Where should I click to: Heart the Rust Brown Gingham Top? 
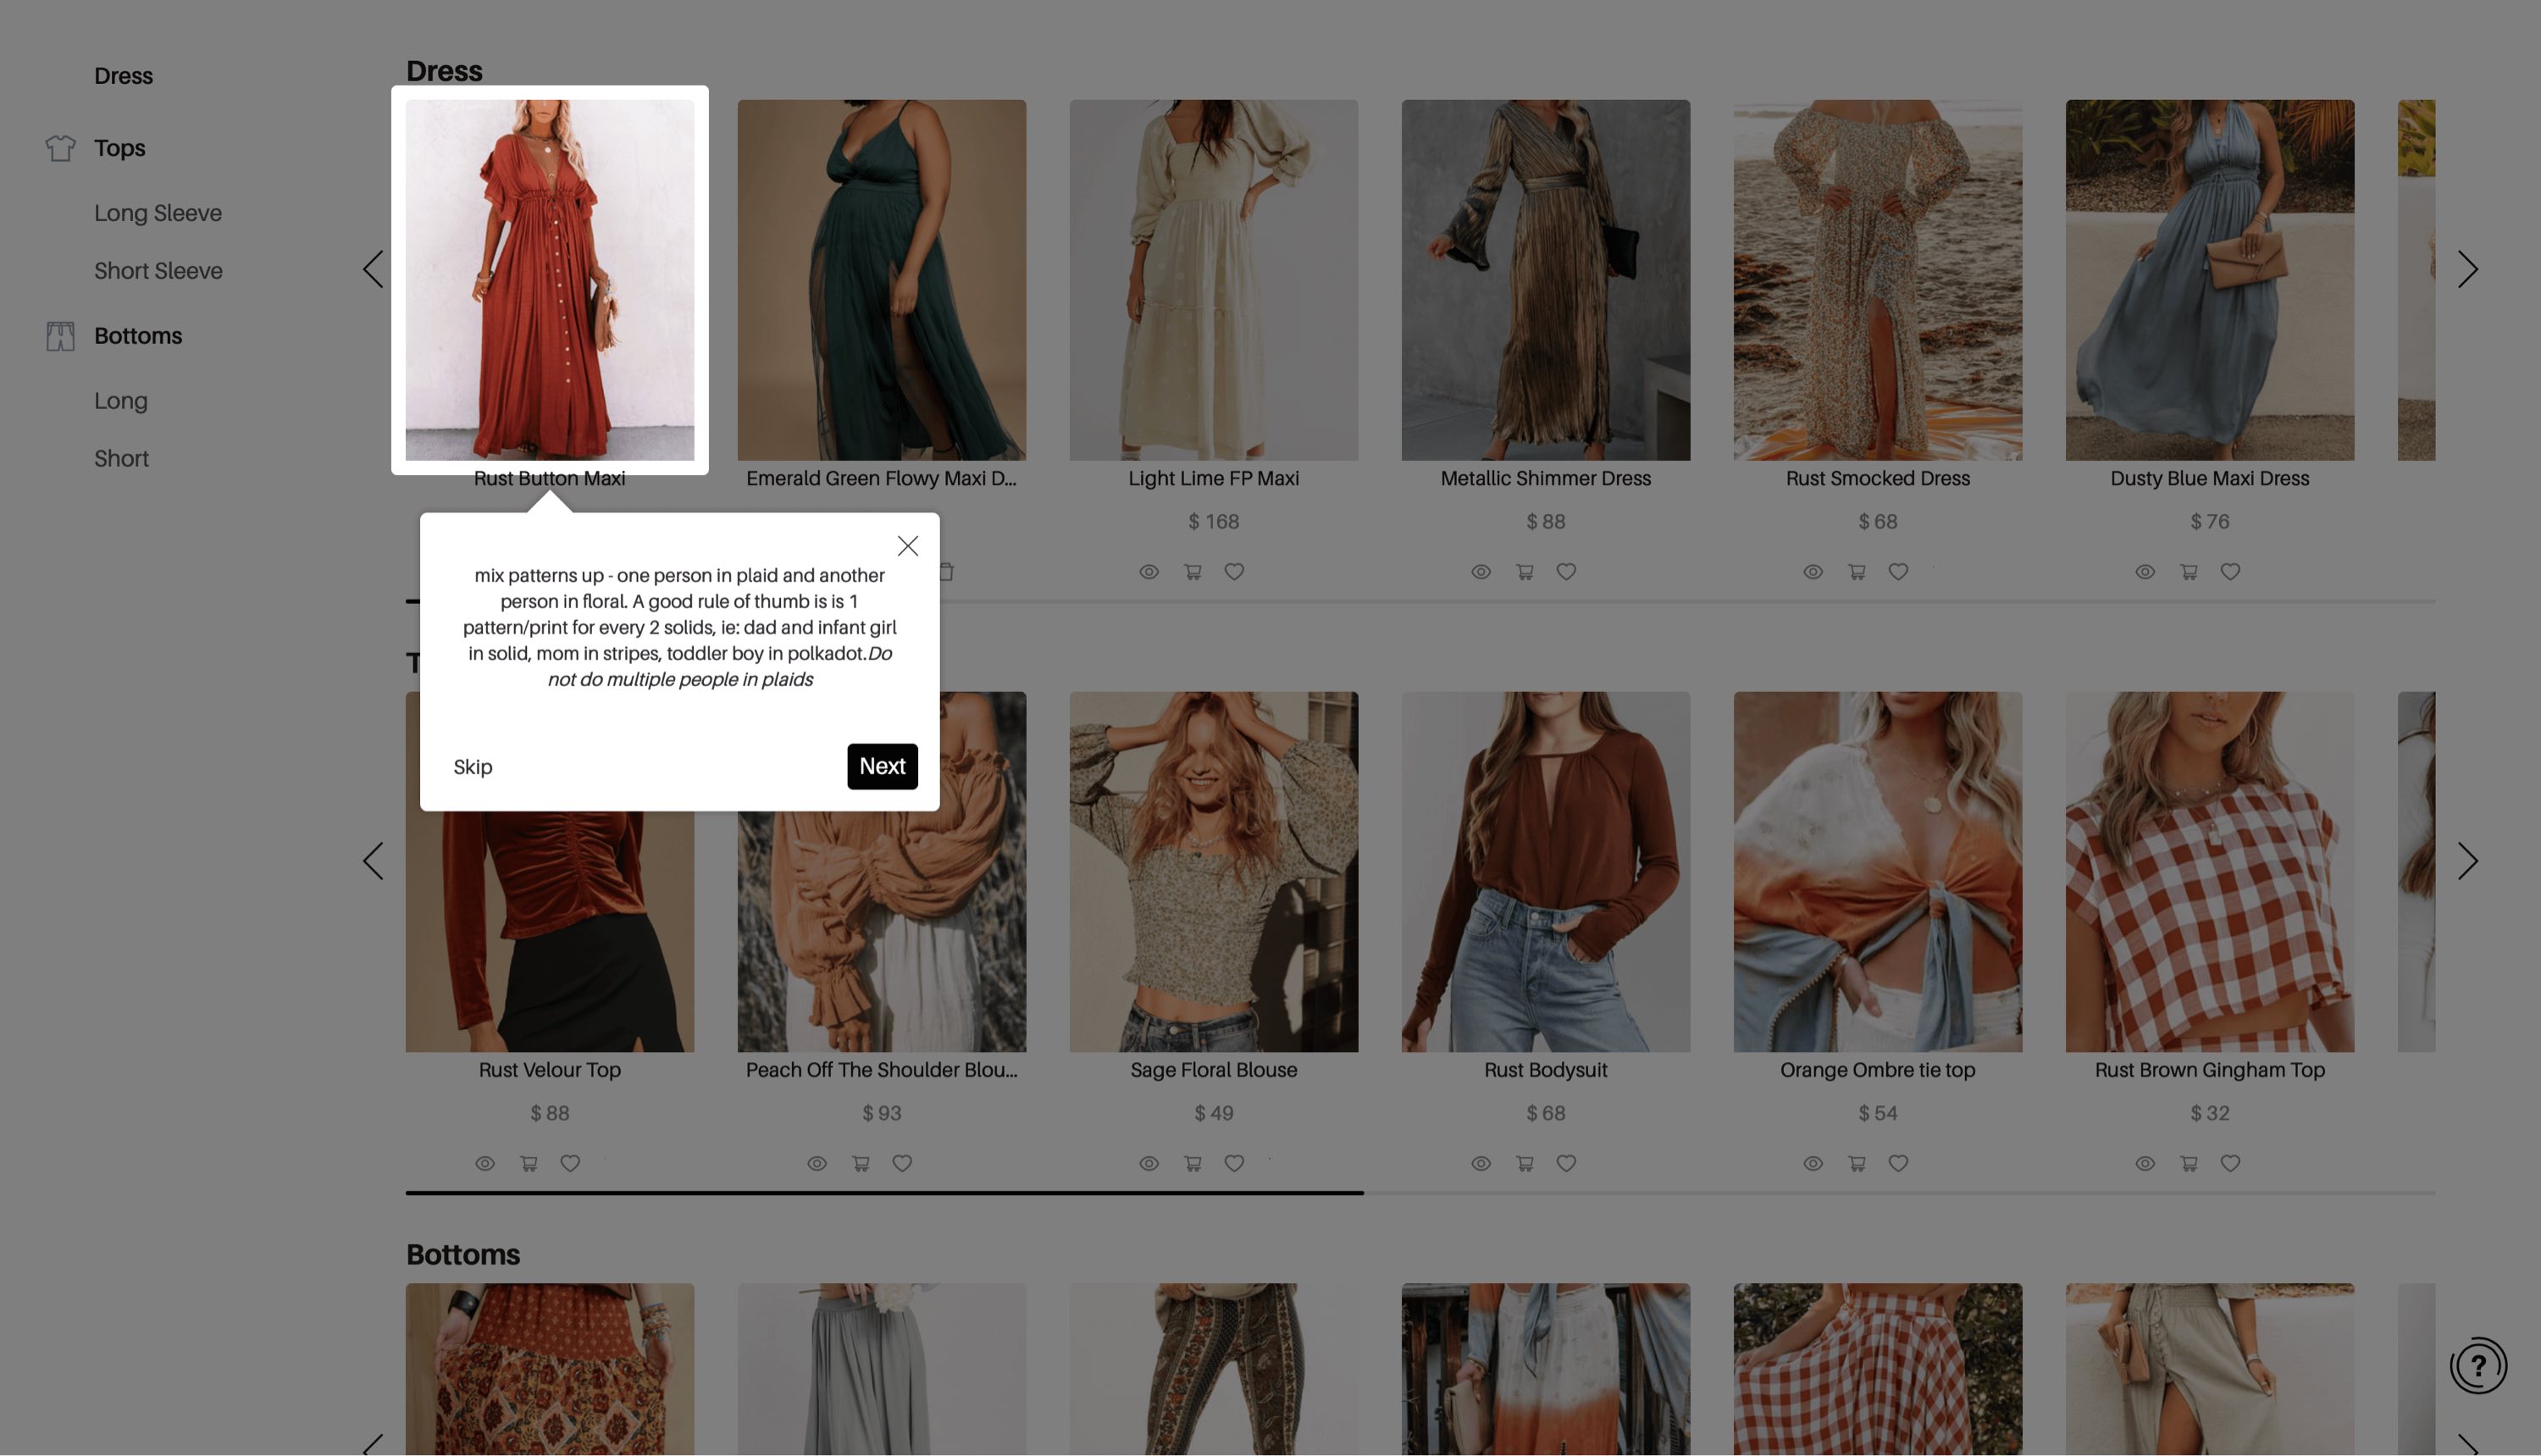coord(2230,1163)
